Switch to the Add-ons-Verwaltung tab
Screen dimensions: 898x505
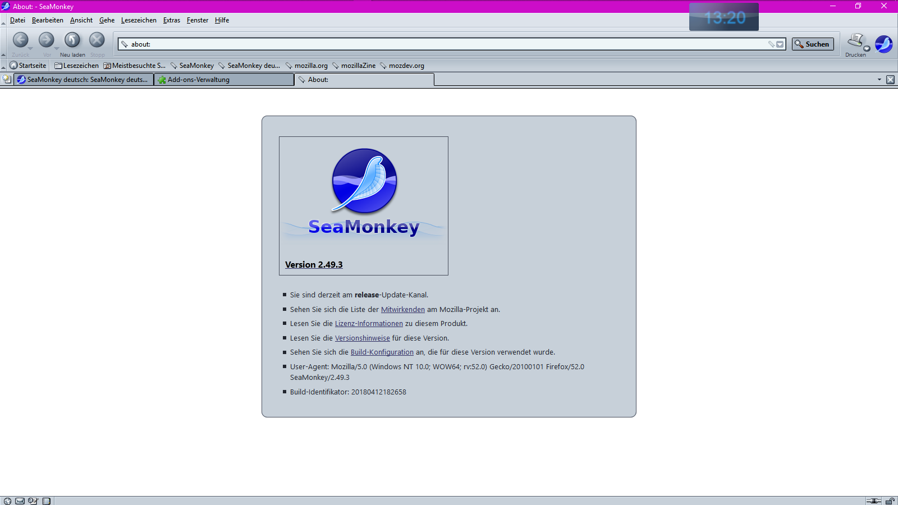pyautogui.click(x=224, y=80)
